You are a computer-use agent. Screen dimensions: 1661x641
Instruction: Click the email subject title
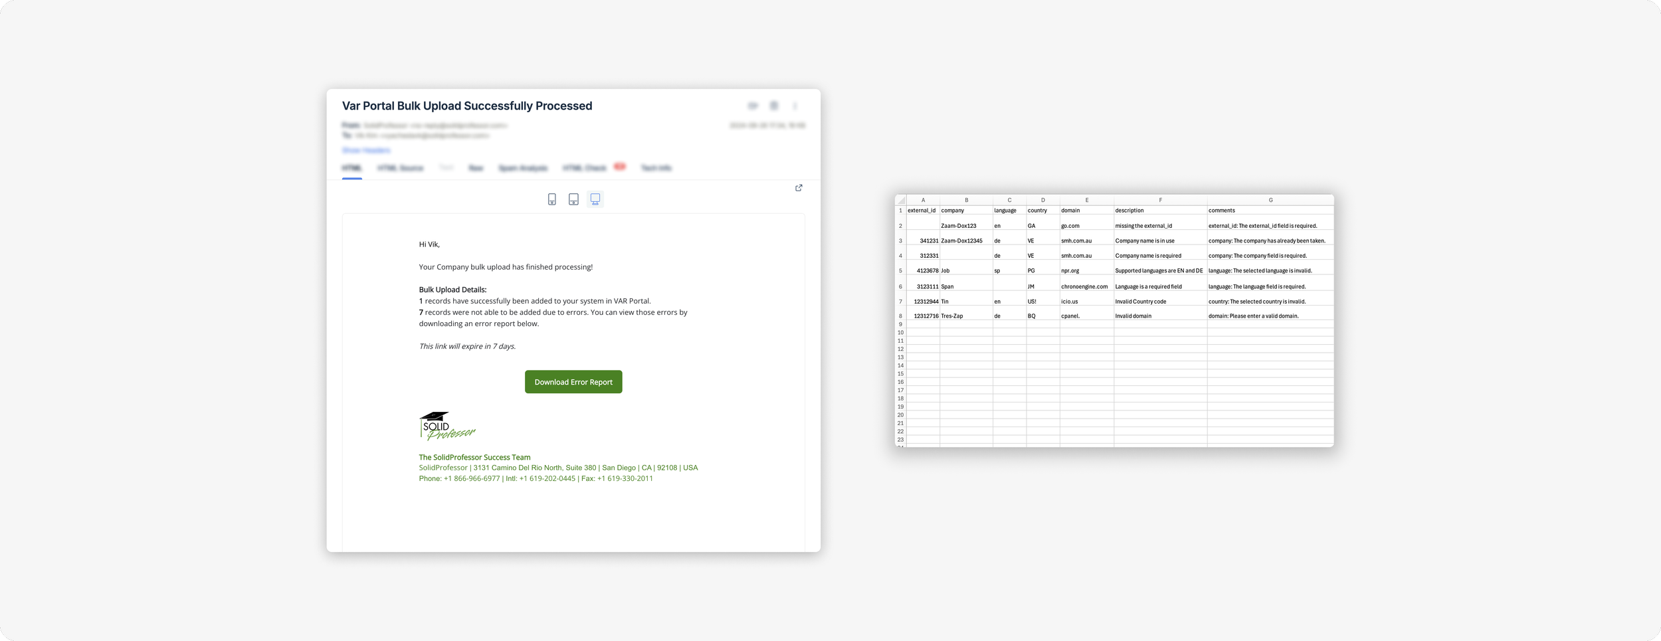467,106
